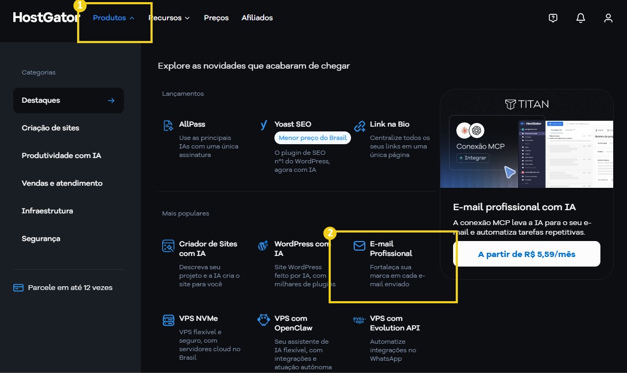The width and height of the screenshot is (627, 373).
Task: Open WordPress com IA product
Action: pos(302,248)
